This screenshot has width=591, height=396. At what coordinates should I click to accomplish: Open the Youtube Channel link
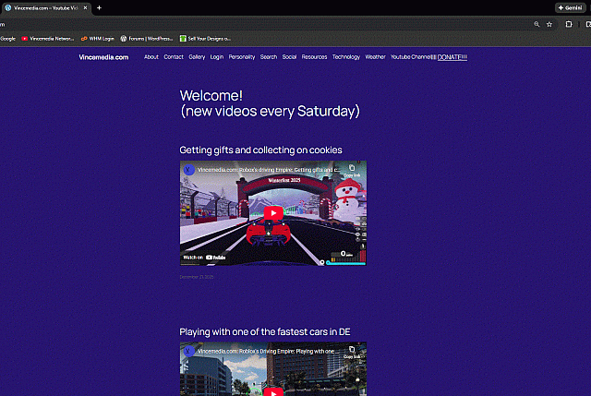tap(413, 57)
